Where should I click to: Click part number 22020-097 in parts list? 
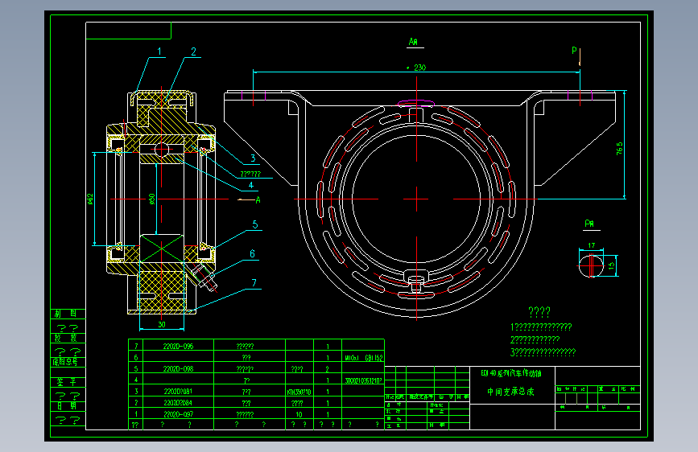coord(178,414)
